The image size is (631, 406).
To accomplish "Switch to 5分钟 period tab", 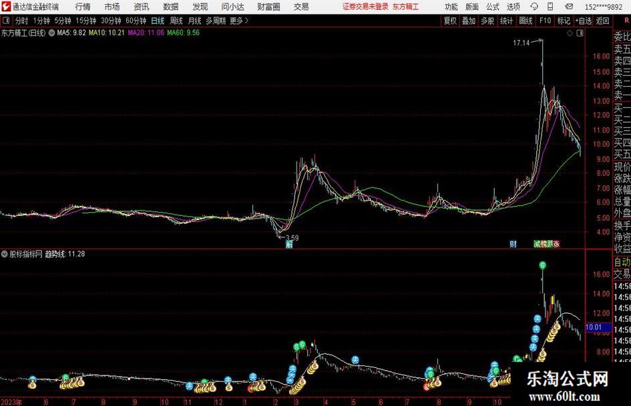I will pos(62,21).
